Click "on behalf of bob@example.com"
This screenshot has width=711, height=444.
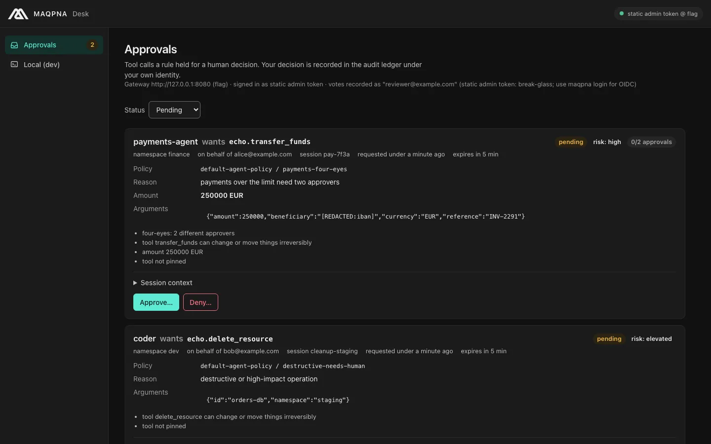click(x=233, y=351)
